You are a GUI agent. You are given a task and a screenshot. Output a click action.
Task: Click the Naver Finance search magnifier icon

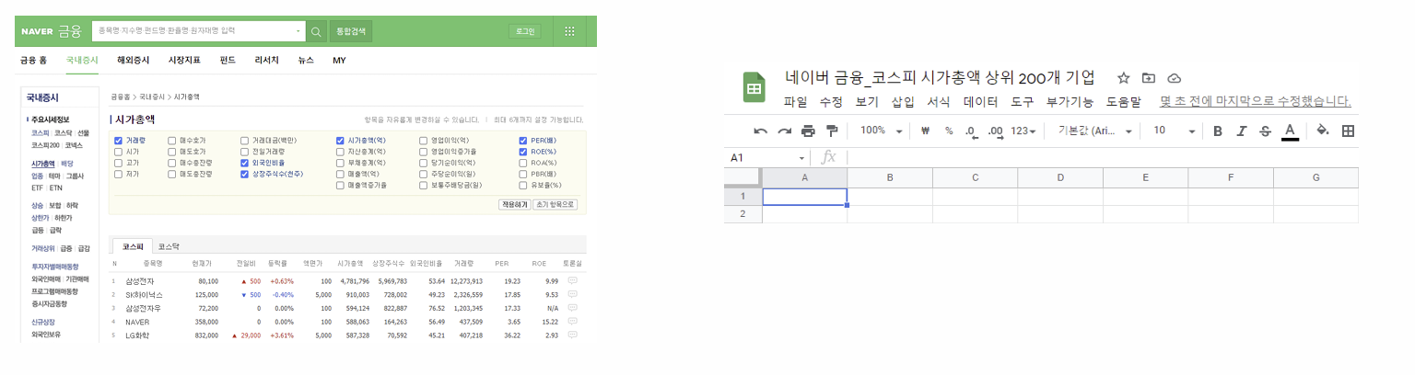(316, 31)
